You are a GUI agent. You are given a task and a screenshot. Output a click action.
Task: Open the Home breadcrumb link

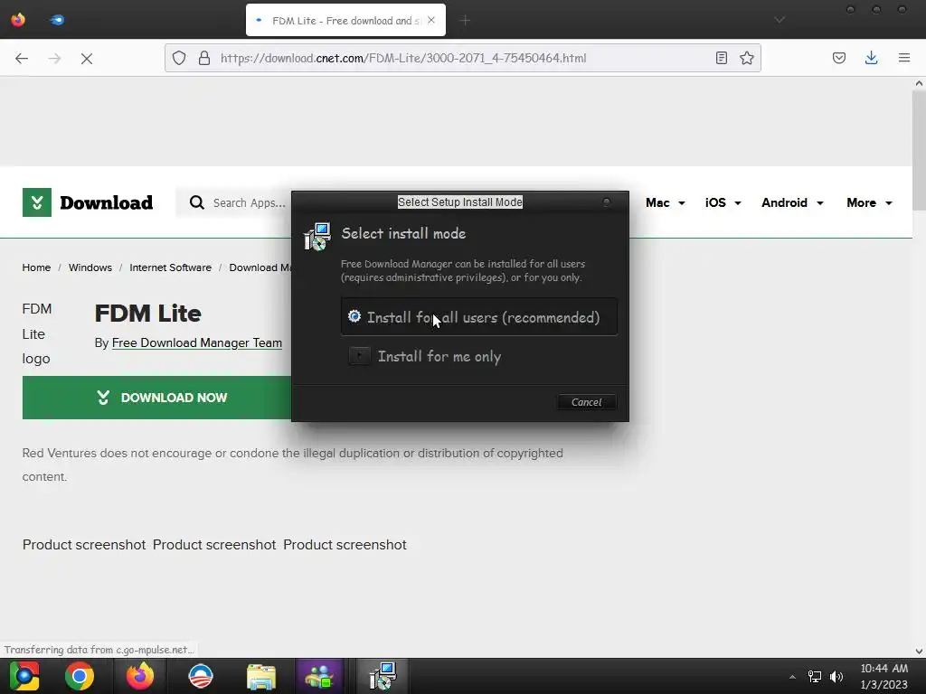tap(36, 267)
